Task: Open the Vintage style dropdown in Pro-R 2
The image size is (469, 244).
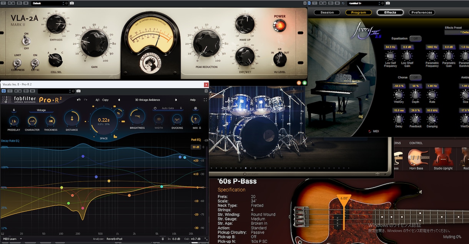Action: pos(41,110)
